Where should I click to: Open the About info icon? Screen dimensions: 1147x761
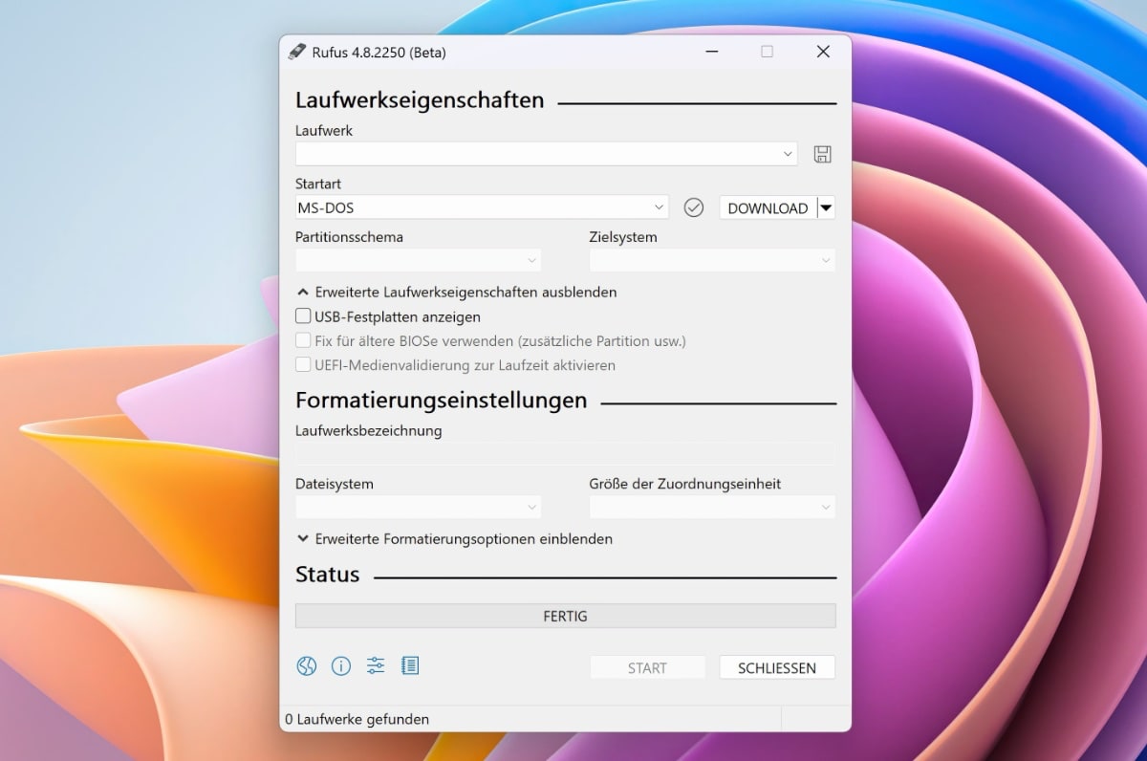point(340,666)
